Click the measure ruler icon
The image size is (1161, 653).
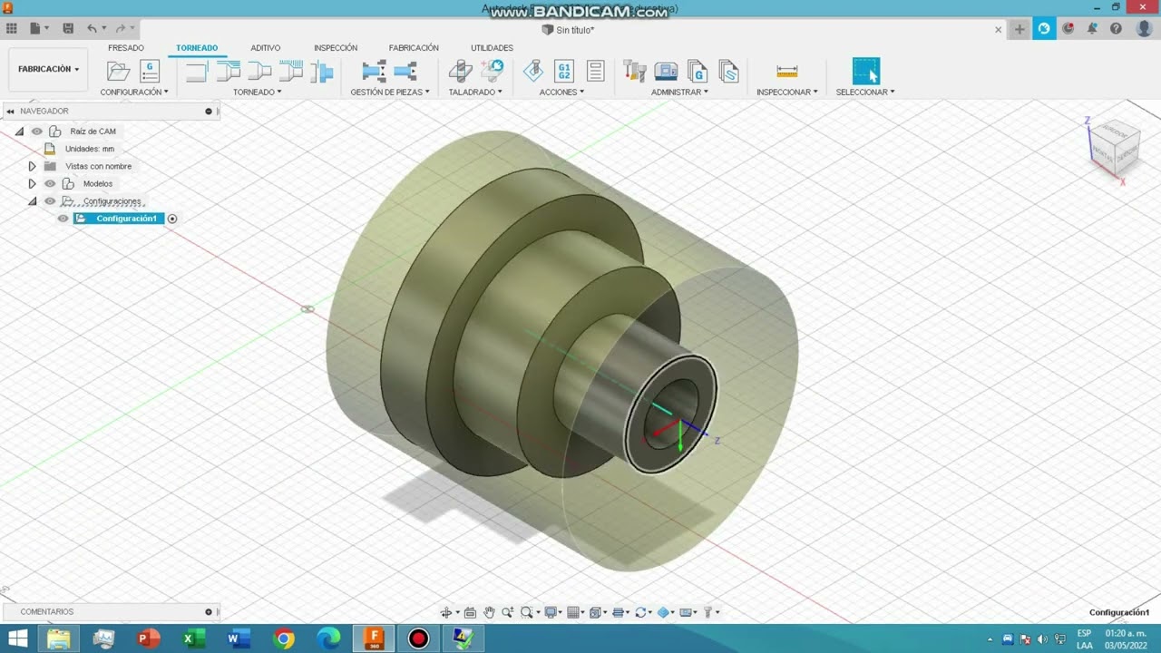click(x=787, y=71)
